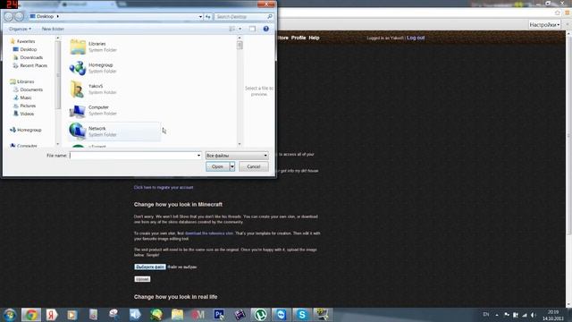Open Google Chrome from the taskbar

click(31, 315)
